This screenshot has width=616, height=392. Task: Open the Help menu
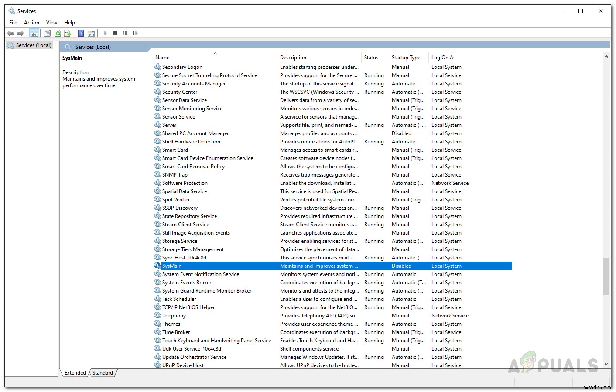coord(69,22)
